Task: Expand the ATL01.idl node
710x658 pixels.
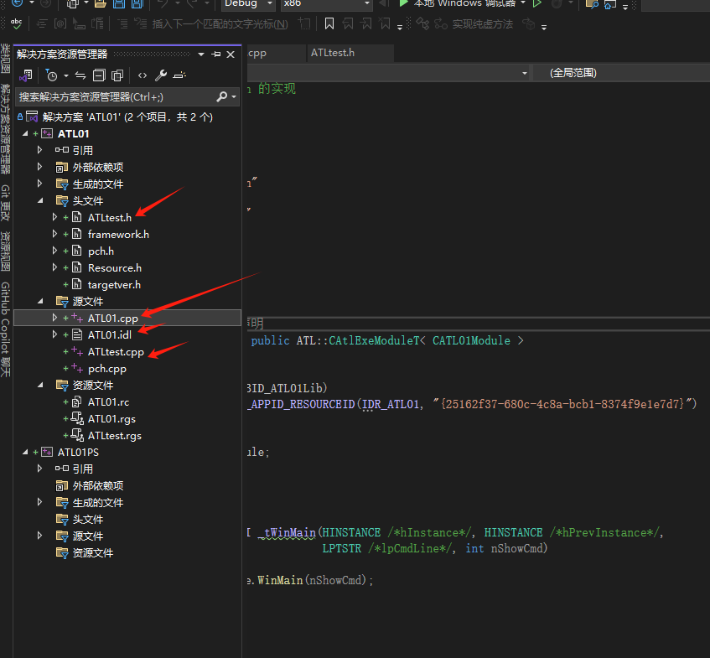Action: tap(54, 334)
